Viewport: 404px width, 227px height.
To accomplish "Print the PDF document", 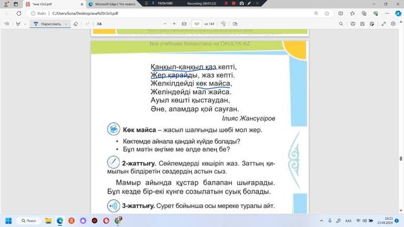I will 353,24.
